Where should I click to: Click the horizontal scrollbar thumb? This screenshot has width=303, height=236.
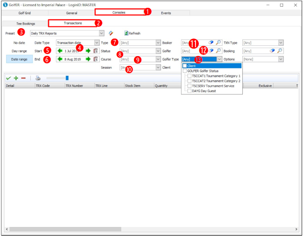[65, 229]
